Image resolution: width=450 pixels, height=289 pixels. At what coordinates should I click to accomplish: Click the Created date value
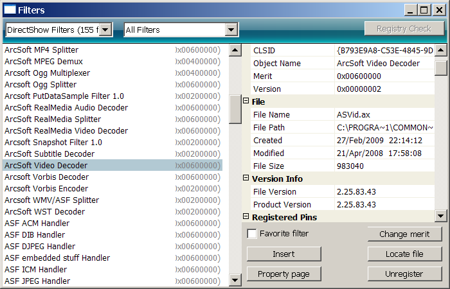pos(384,141)
